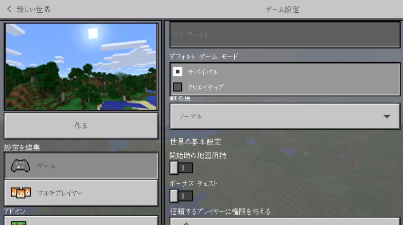Open the マルチプレイヤー settings tab
Image resolution: width=403 pixels, height=225 pixels.
81,193
